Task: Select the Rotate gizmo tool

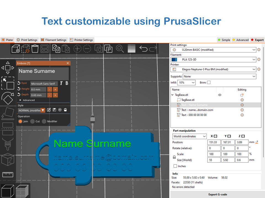Action: [x=8, y=97]
